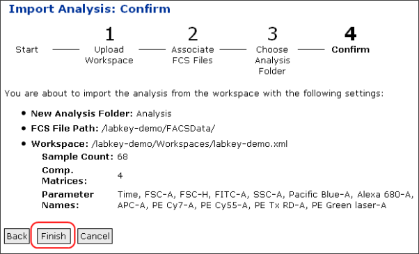This screenshot has height=254, width=419.
Task: Click the bold step number 4
Action: (x=350, y=35)
